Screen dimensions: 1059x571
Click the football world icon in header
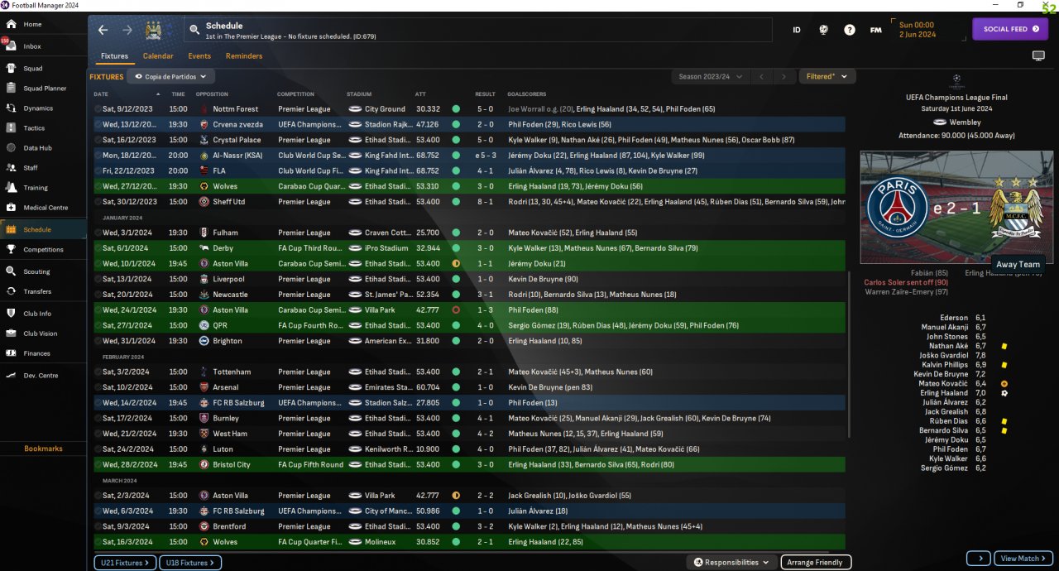point(823,30)
